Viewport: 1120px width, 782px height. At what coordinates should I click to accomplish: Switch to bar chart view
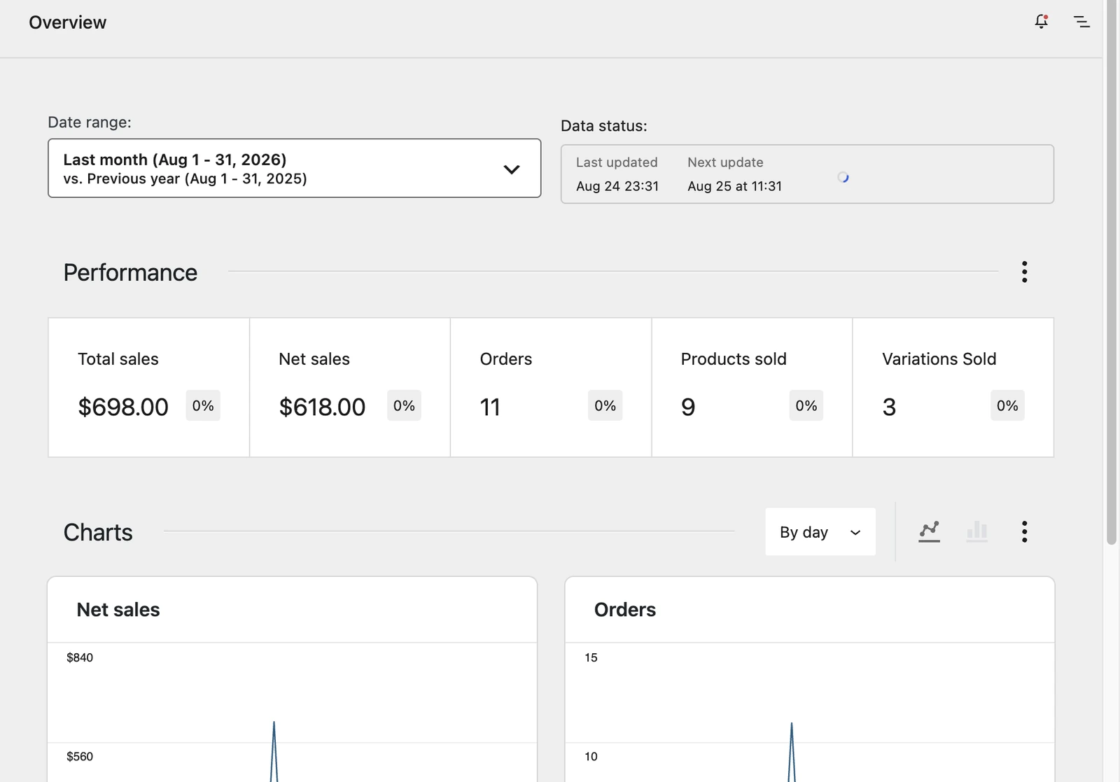pyautogui.click(x=976, y=531)
